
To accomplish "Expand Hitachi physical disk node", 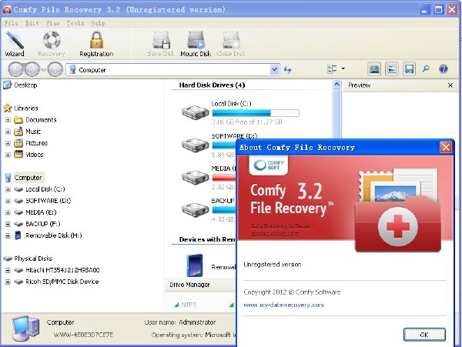I will tap(8, 270).
